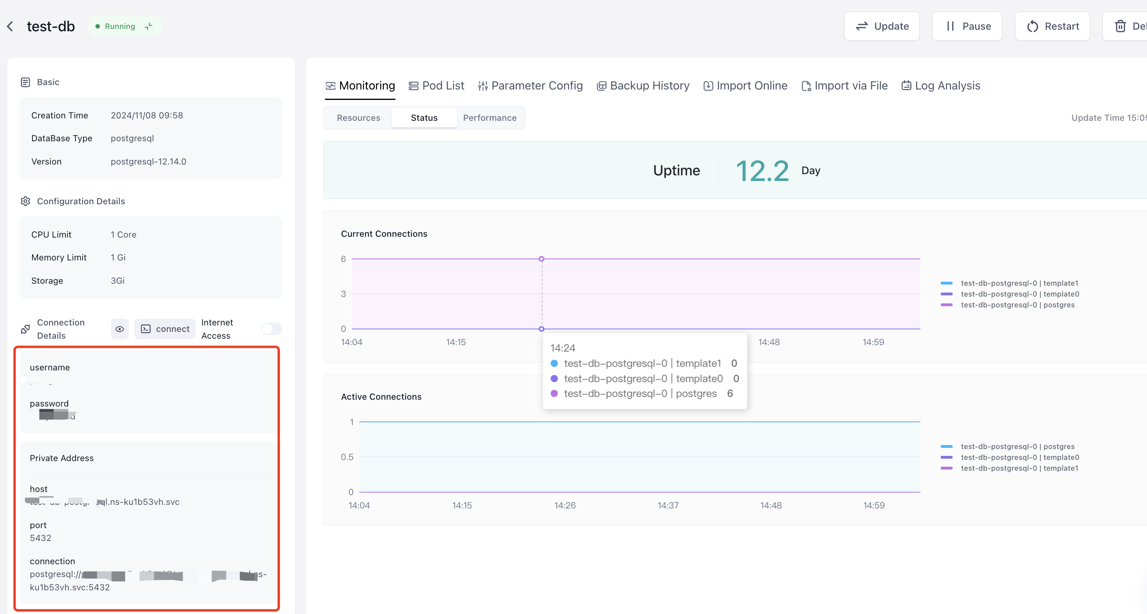Select the Performance monitoring sub-tab
The width and height of the screenshot is (1147, 614).
(x=489, y=118)
